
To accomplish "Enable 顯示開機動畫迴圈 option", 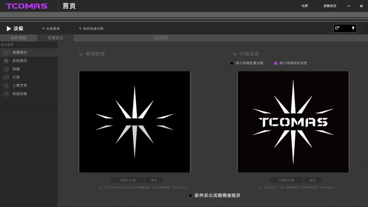I will 232,63.
